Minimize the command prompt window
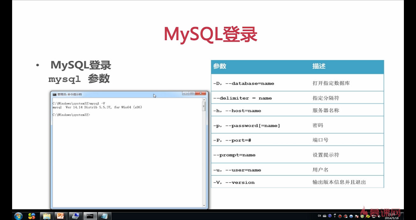 [186, 94]
